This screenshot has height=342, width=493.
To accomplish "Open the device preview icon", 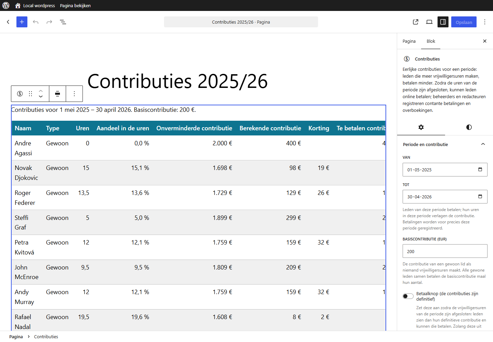I will [x=429, y=22].
